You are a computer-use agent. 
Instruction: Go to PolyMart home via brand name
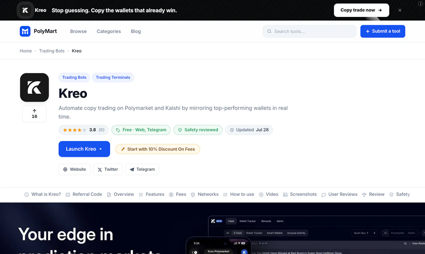pos(45,31)
